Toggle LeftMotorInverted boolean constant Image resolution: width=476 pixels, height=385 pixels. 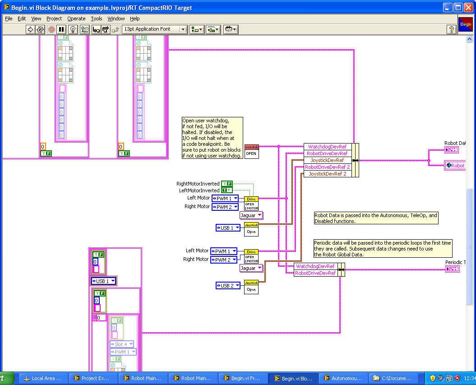[x=227, y=190]
